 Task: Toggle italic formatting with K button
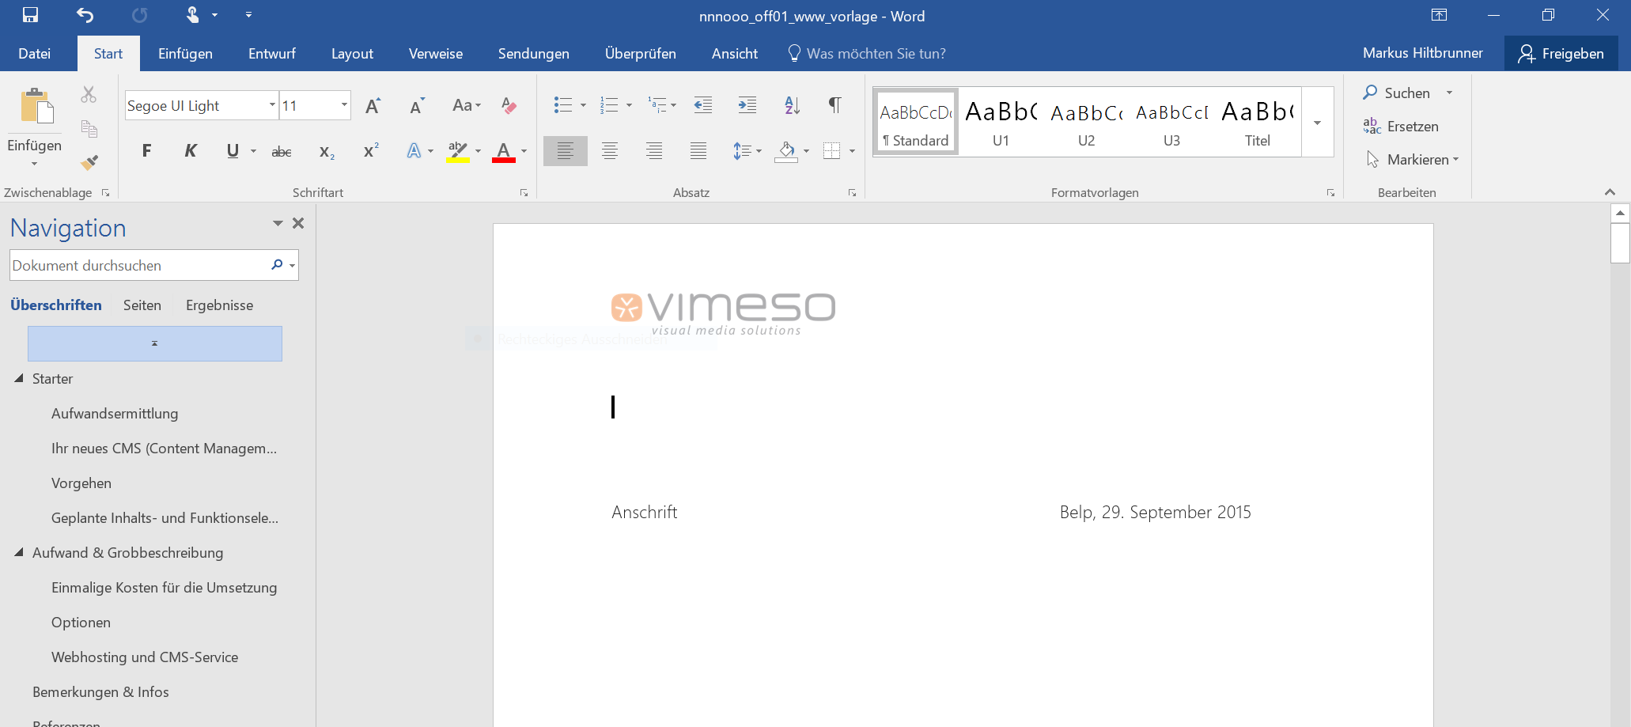(x=190, y=151)
